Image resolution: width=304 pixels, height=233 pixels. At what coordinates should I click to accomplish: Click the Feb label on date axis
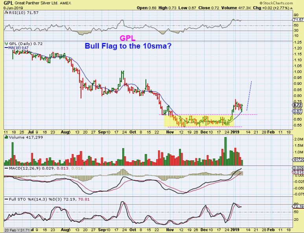(x=271, y=132)
